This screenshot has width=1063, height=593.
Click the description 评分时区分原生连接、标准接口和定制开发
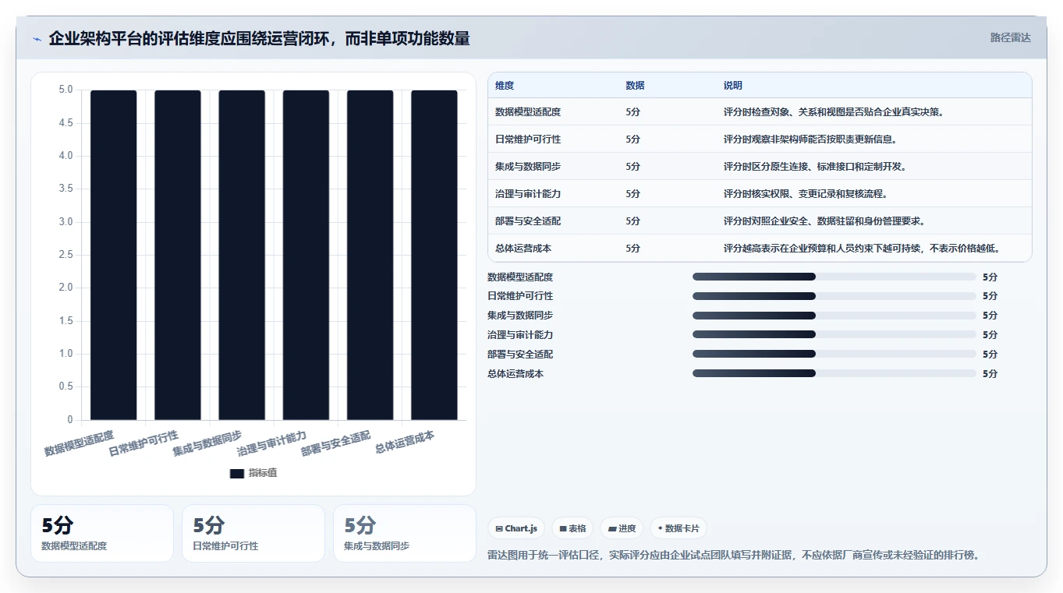click(815, 167)
